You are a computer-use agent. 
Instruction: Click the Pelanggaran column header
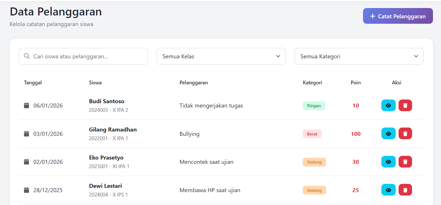tap(194, 83)
